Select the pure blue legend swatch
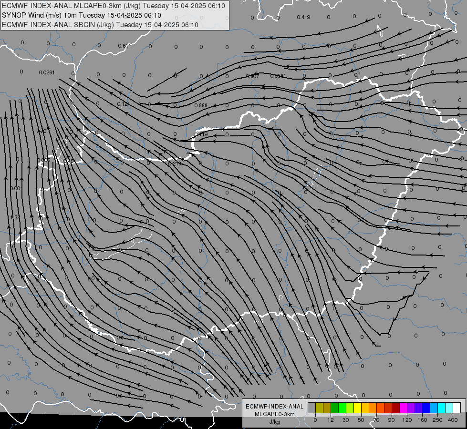This screenshot has width=467, height=429. coord(426,408)
